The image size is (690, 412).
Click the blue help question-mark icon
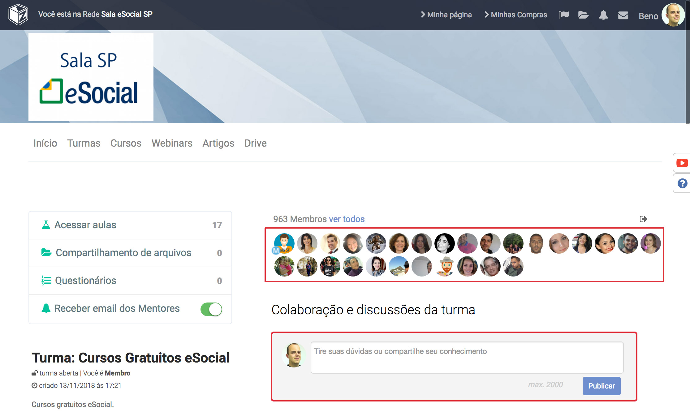point(682,183)
